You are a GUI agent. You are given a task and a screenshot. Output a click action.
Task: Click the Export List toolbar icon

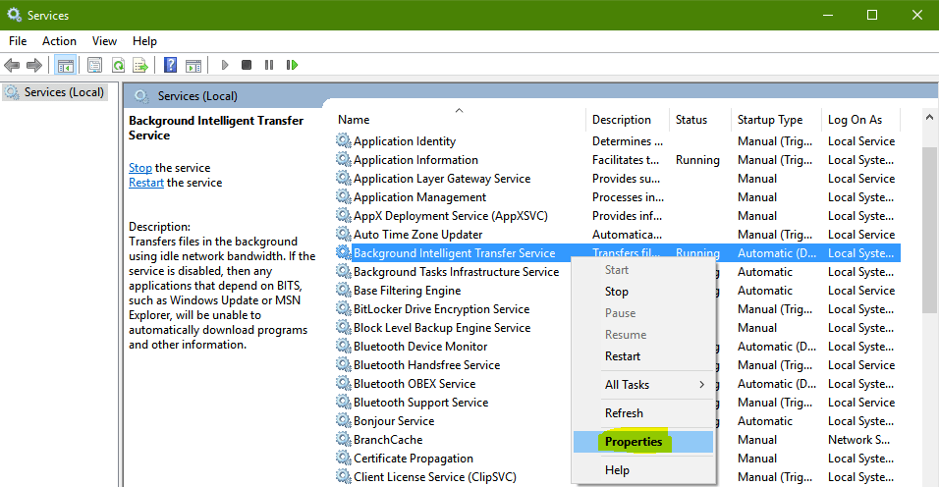[x=140, y=65]
